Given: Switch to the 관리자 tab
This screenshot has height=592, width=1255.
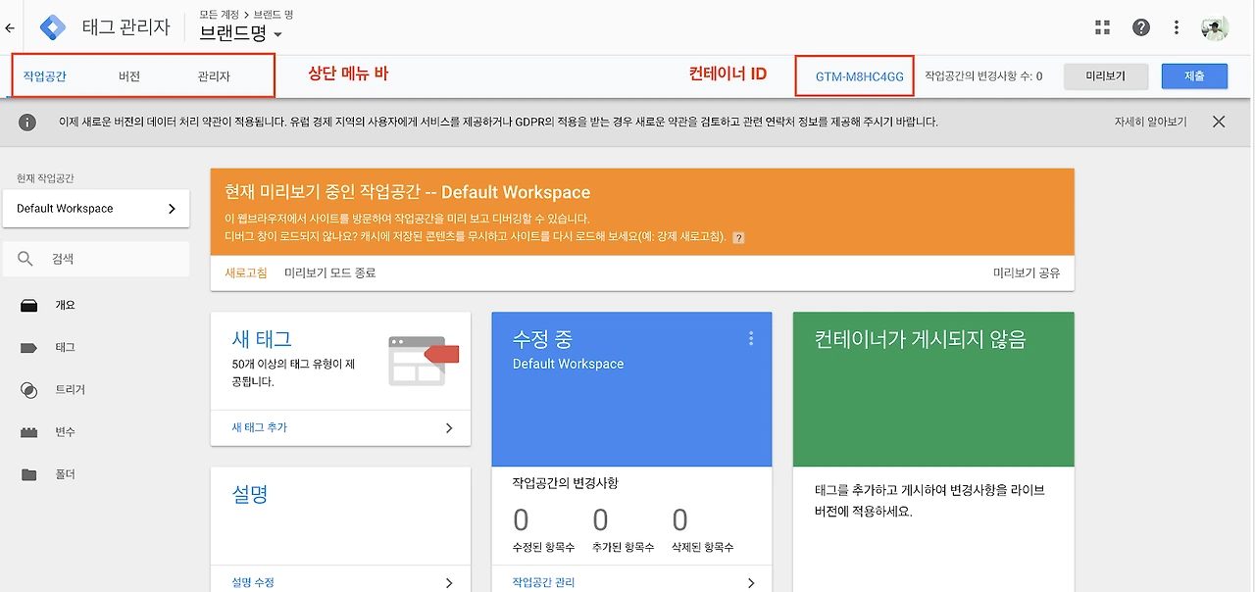Looking at the screenshot, I should click(214, 76).
